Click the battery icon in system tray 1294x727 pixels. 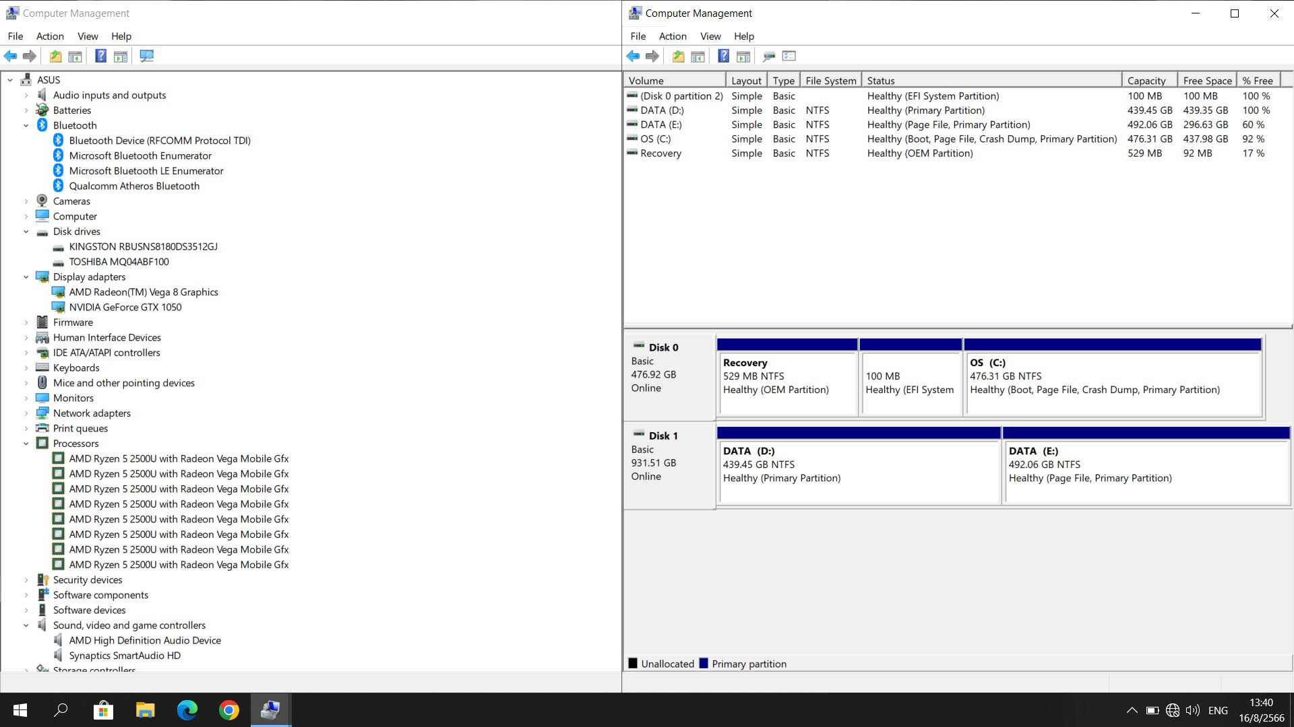click(x=1152, y=710)
